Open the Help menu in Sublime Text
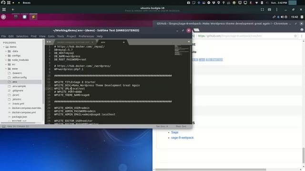This screenshot has height=171, width=305. click(x=100, y=36)
